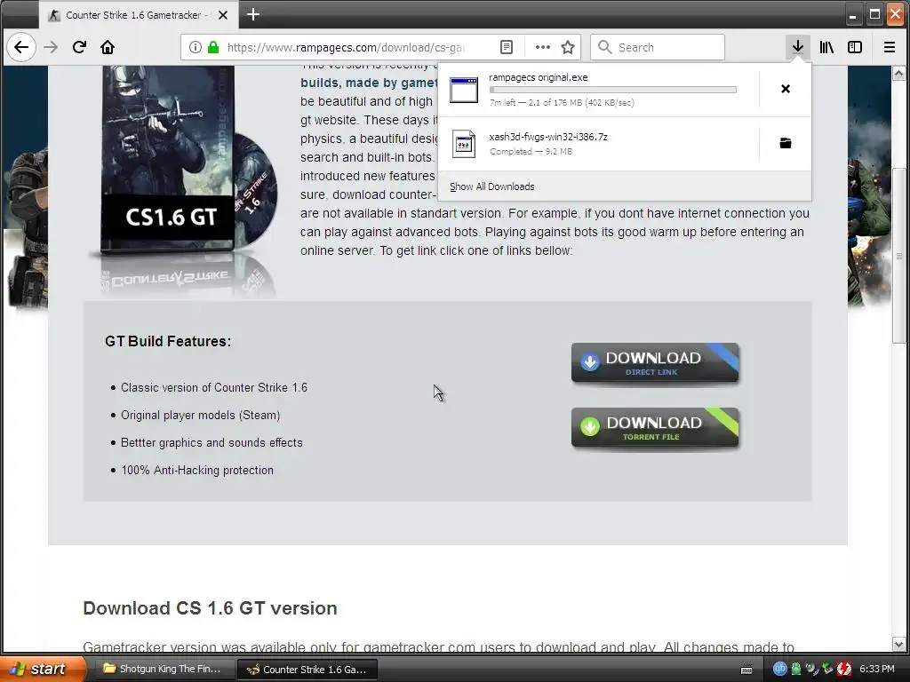Click the rampagecs.com URL address field
910x682 pixels.
pyautogui.click(x=346, y=47)
